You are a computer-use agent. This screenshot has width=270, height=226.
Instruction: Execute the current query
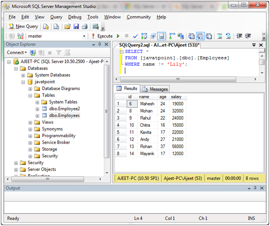[102, 36]
